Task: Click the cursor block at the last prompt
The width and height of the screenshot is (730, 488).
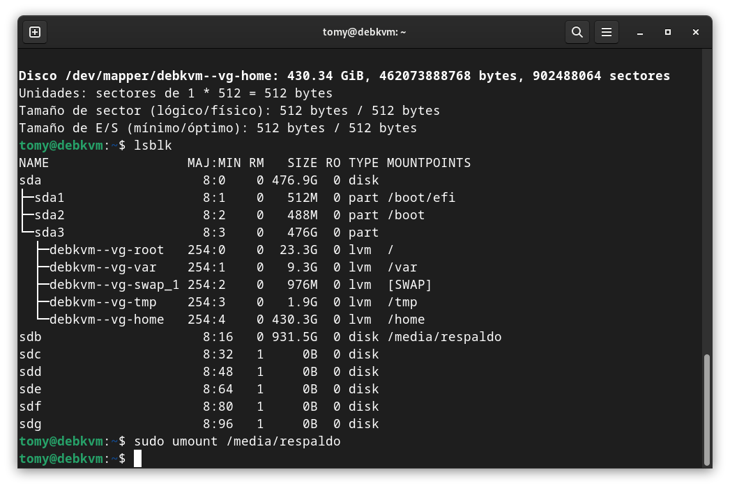Action: (138, 459)
